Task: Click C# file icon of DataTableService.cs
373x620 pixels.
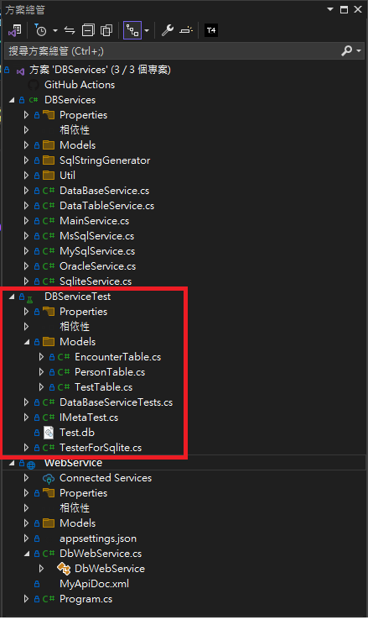Action: [x=49, y=206]
